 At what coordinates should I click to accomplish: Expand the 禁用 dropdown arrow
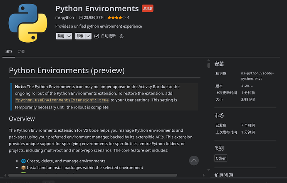(69, 36)
